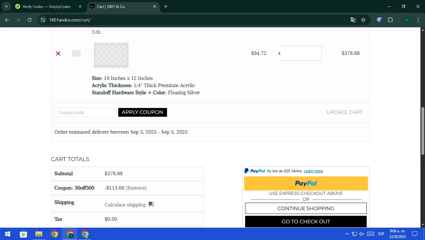Open network status tray icon

pos(354,234)
